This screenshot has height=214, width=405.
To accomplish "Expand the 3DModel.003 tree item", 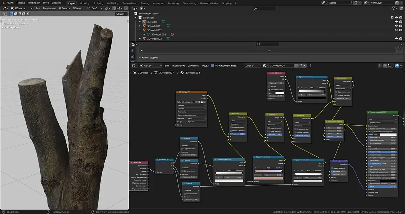I will (140, 39).
